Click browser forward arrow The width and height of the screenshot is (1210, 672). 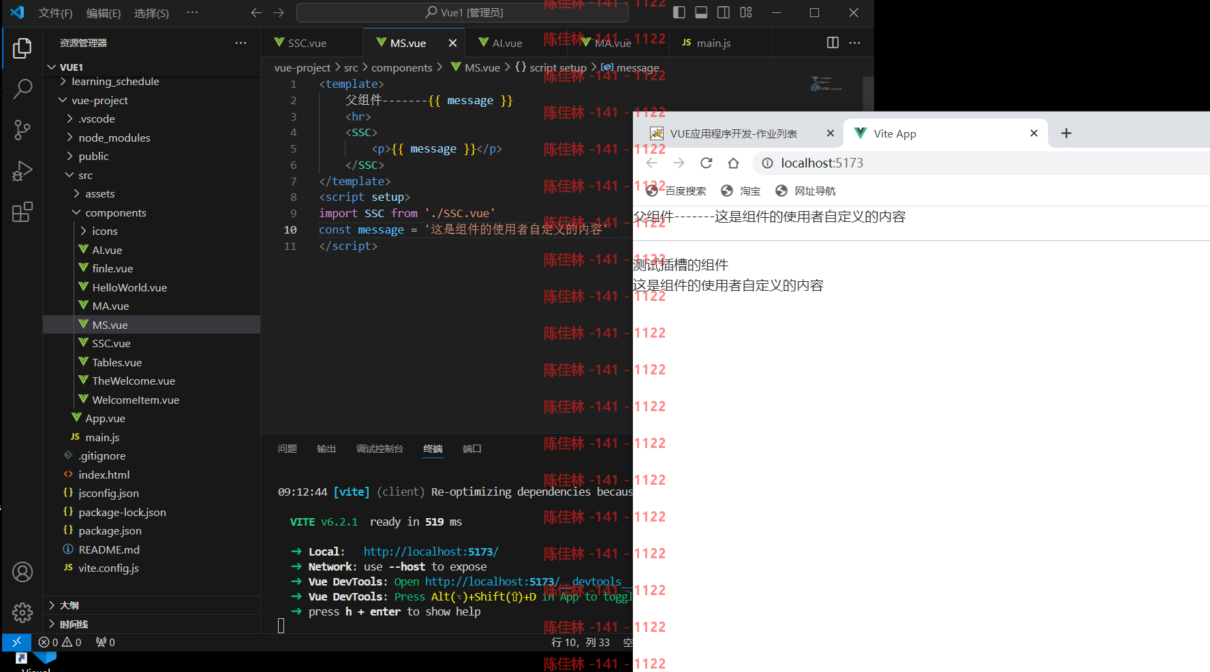coord(679,163)
